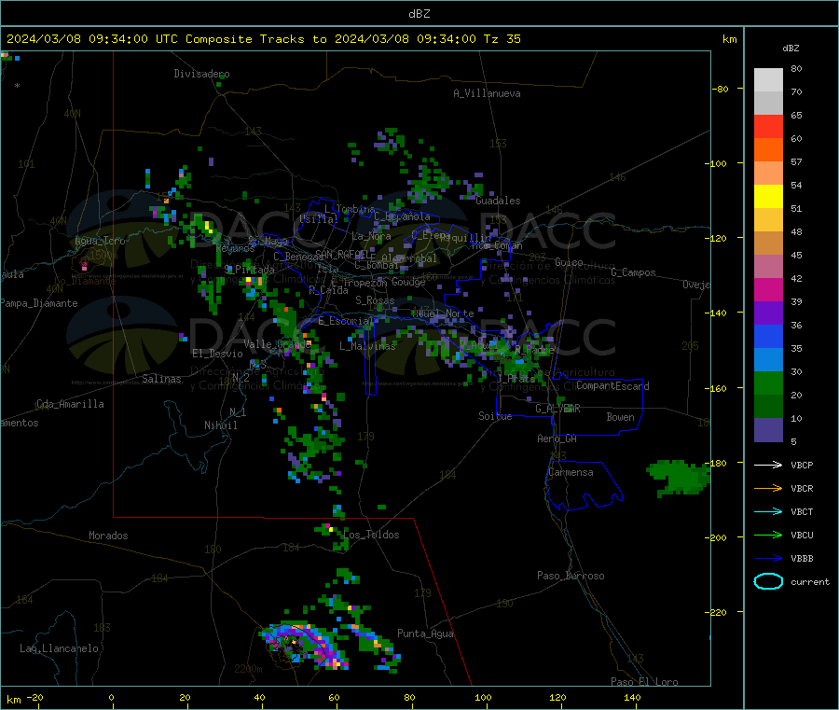Click the -80 km y-axis tick label

(x=720, y=89)
